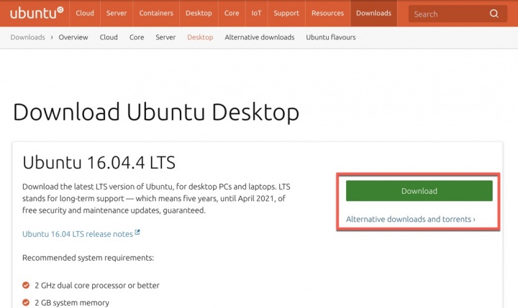Screen dimensions: 518x308
Task: Open the Cloud menu in top navigation
Action: [85, 13]
